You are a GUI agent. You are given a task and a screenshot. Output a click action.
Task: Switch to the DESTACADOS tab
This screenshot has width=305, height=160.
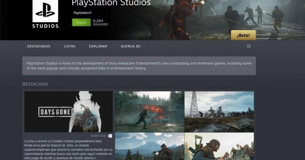point(39,46)
